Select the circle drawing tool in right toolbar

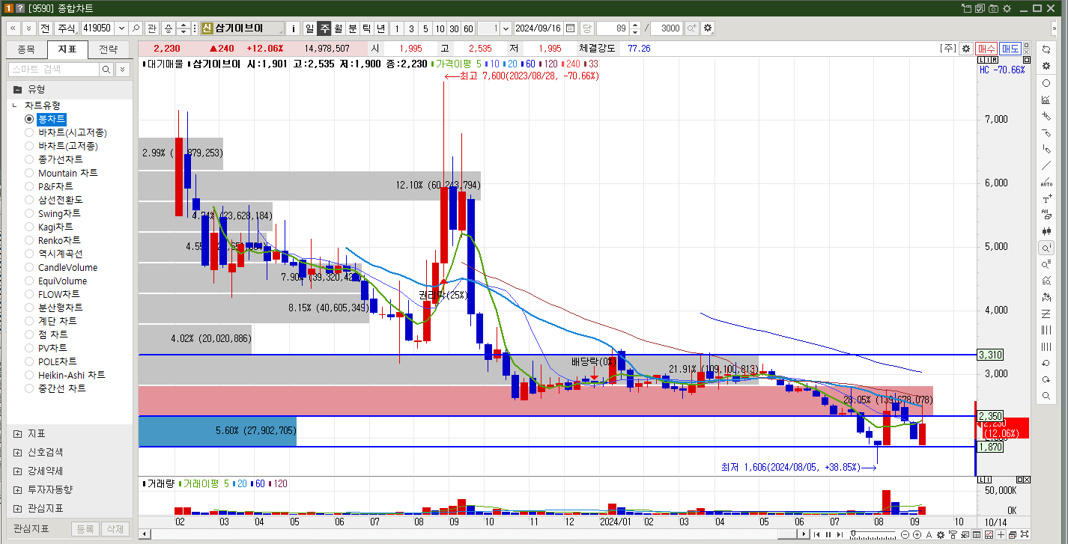pos(1046,83)
